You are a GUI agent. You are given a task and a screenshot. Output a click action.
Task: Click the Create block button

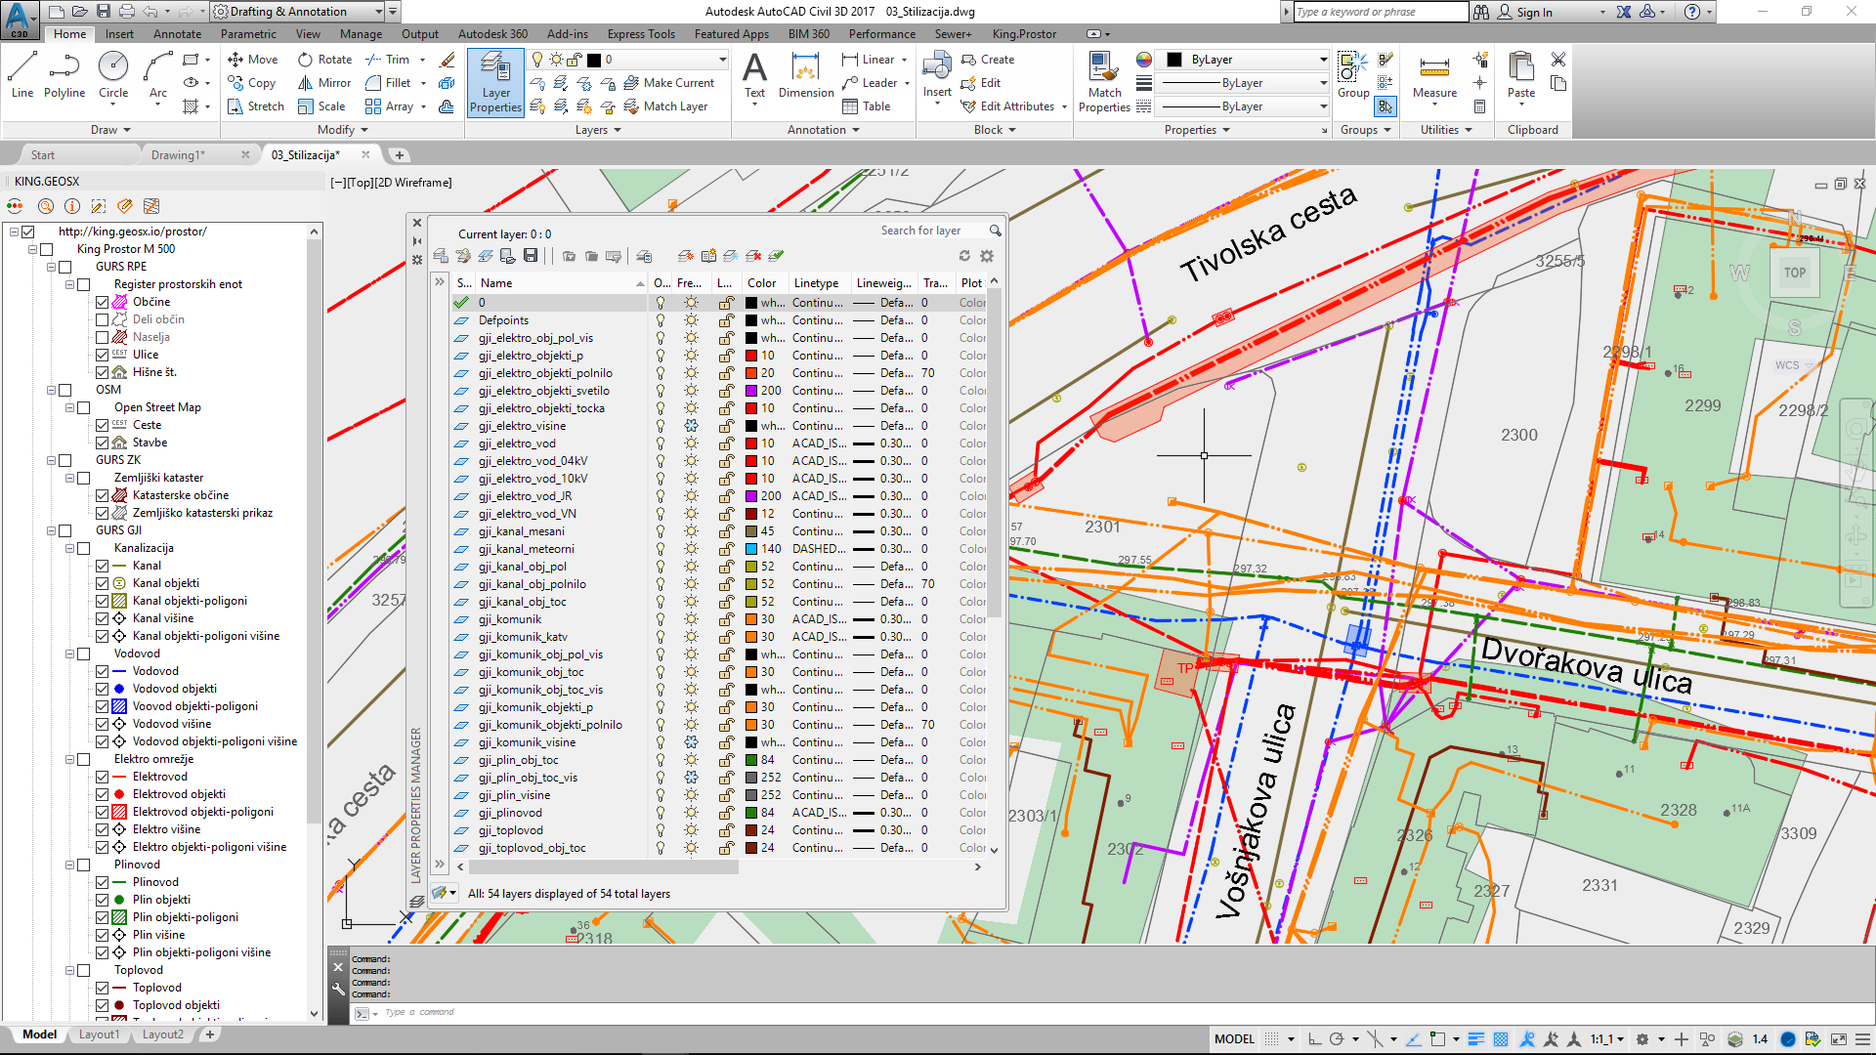(x=988, y=60)
